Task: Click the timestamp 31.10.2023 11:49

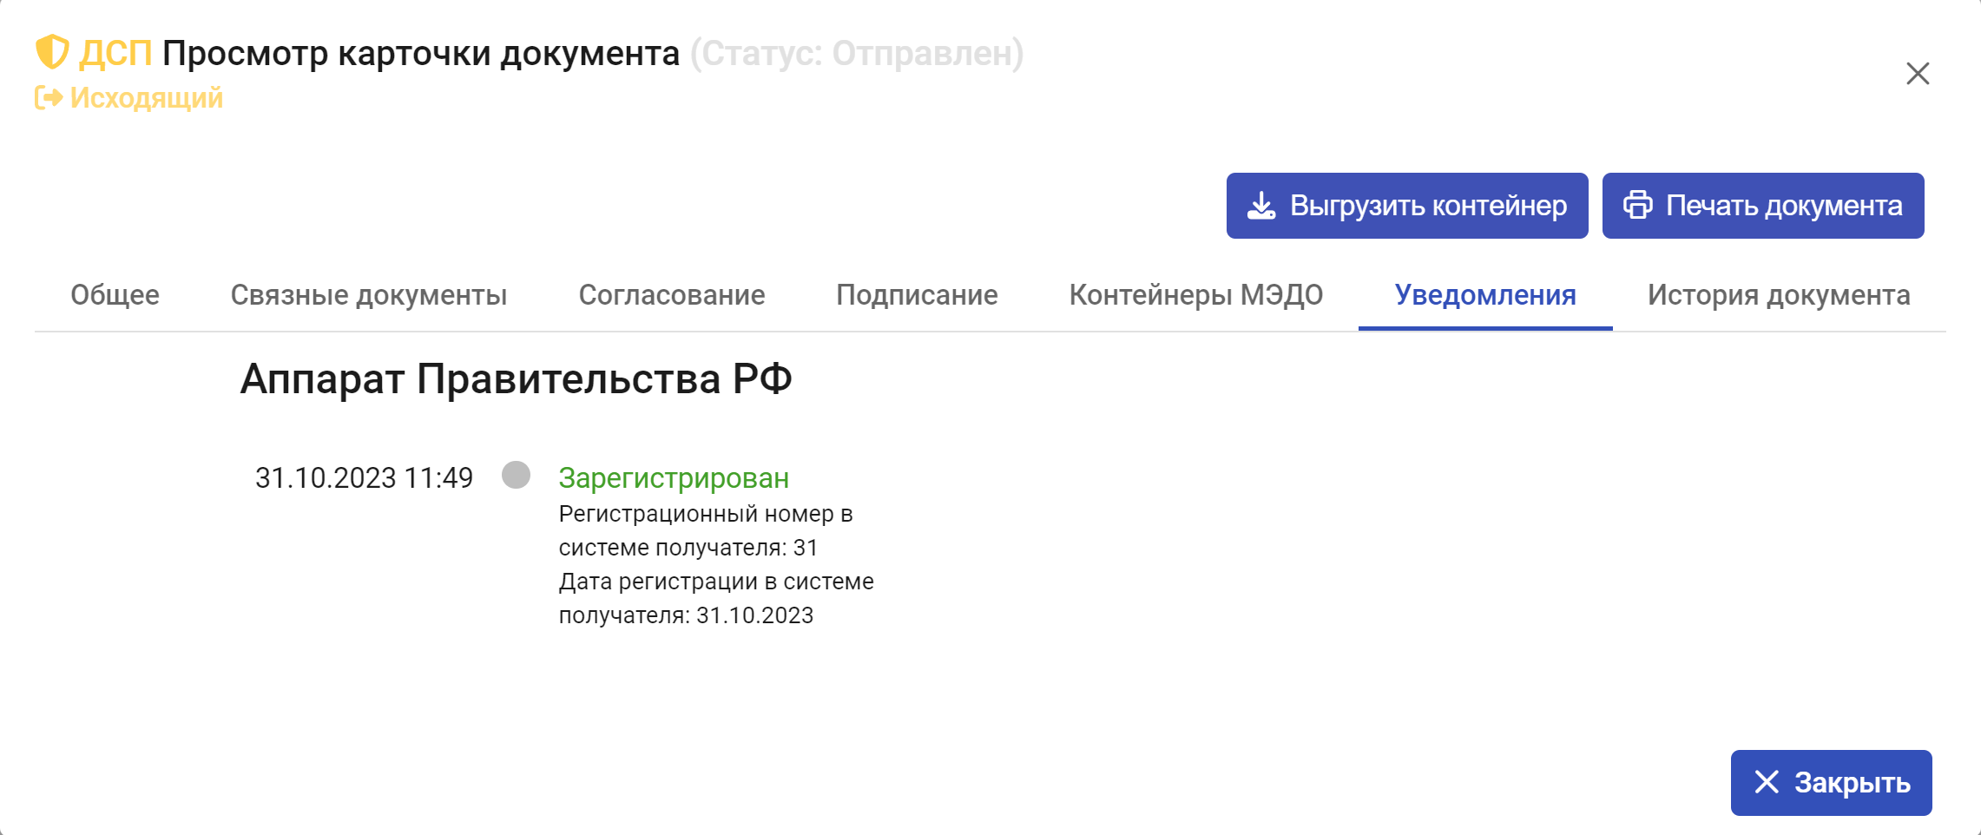Action: point(364,477)
